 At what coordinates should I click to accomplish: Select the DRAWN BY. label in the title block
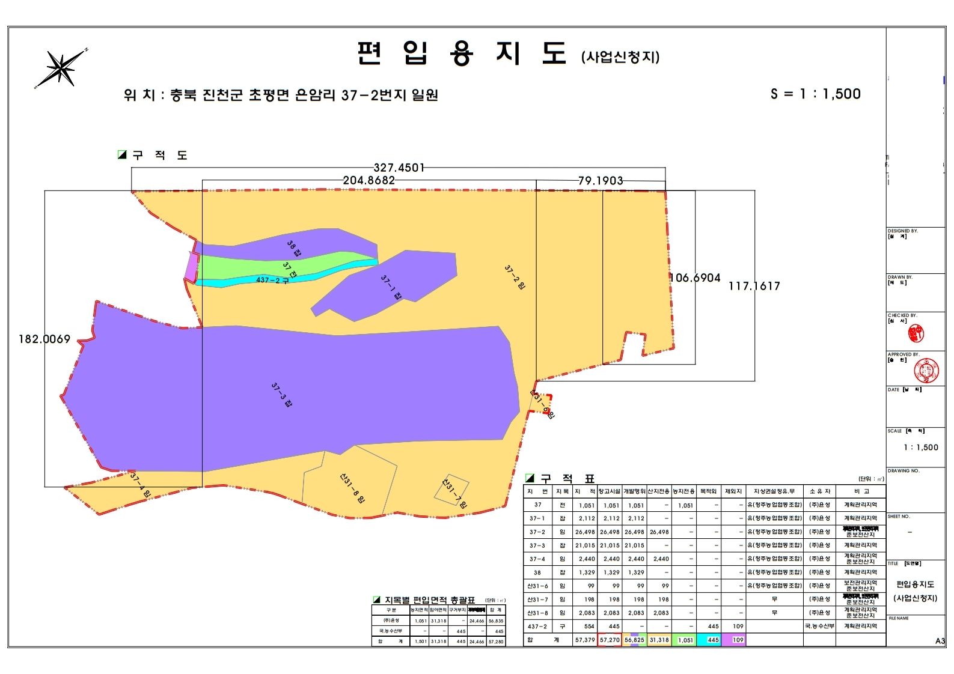(900, 278)
